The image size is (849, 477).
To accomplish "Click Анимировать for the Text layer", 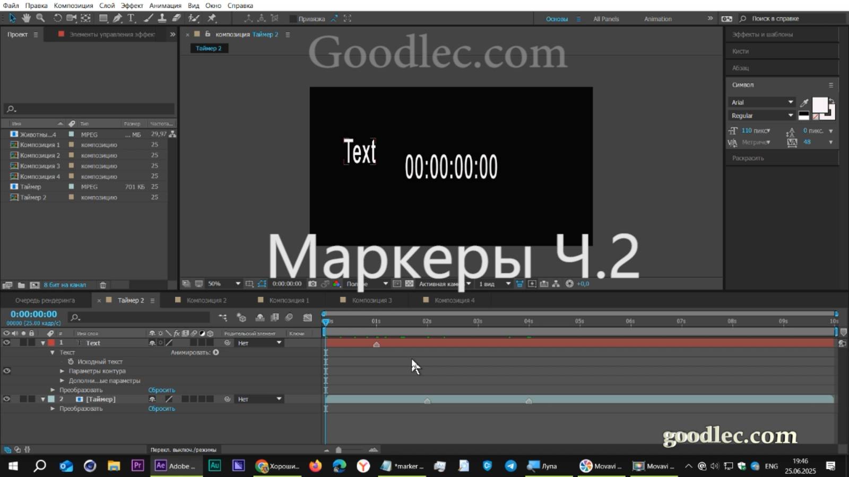I will click(215, 352).
